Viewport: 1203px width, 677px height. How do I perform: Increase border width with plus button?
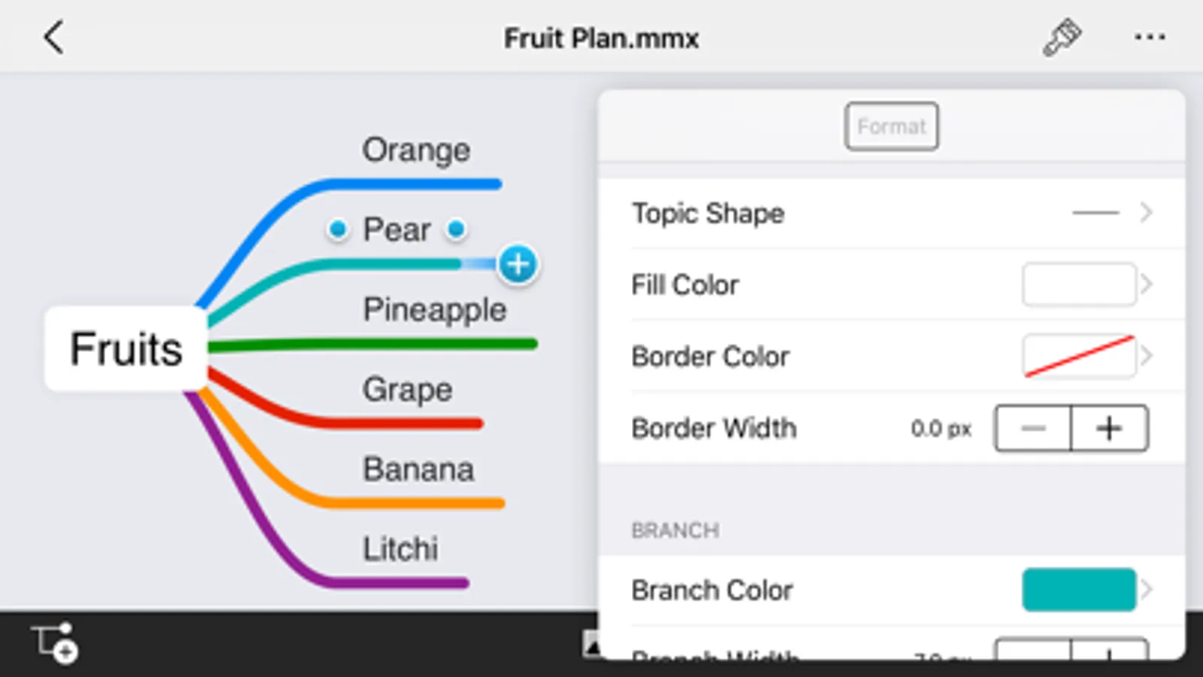[x=1110, y=428]
